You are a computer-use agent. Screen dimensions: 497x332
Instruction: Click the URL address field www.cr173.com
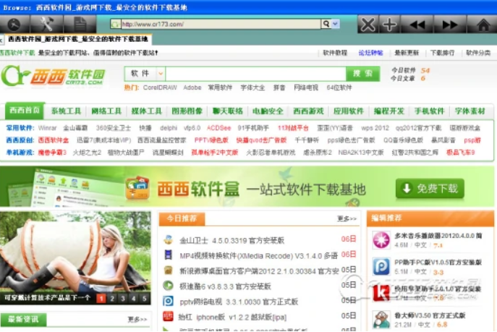[221, 24]
